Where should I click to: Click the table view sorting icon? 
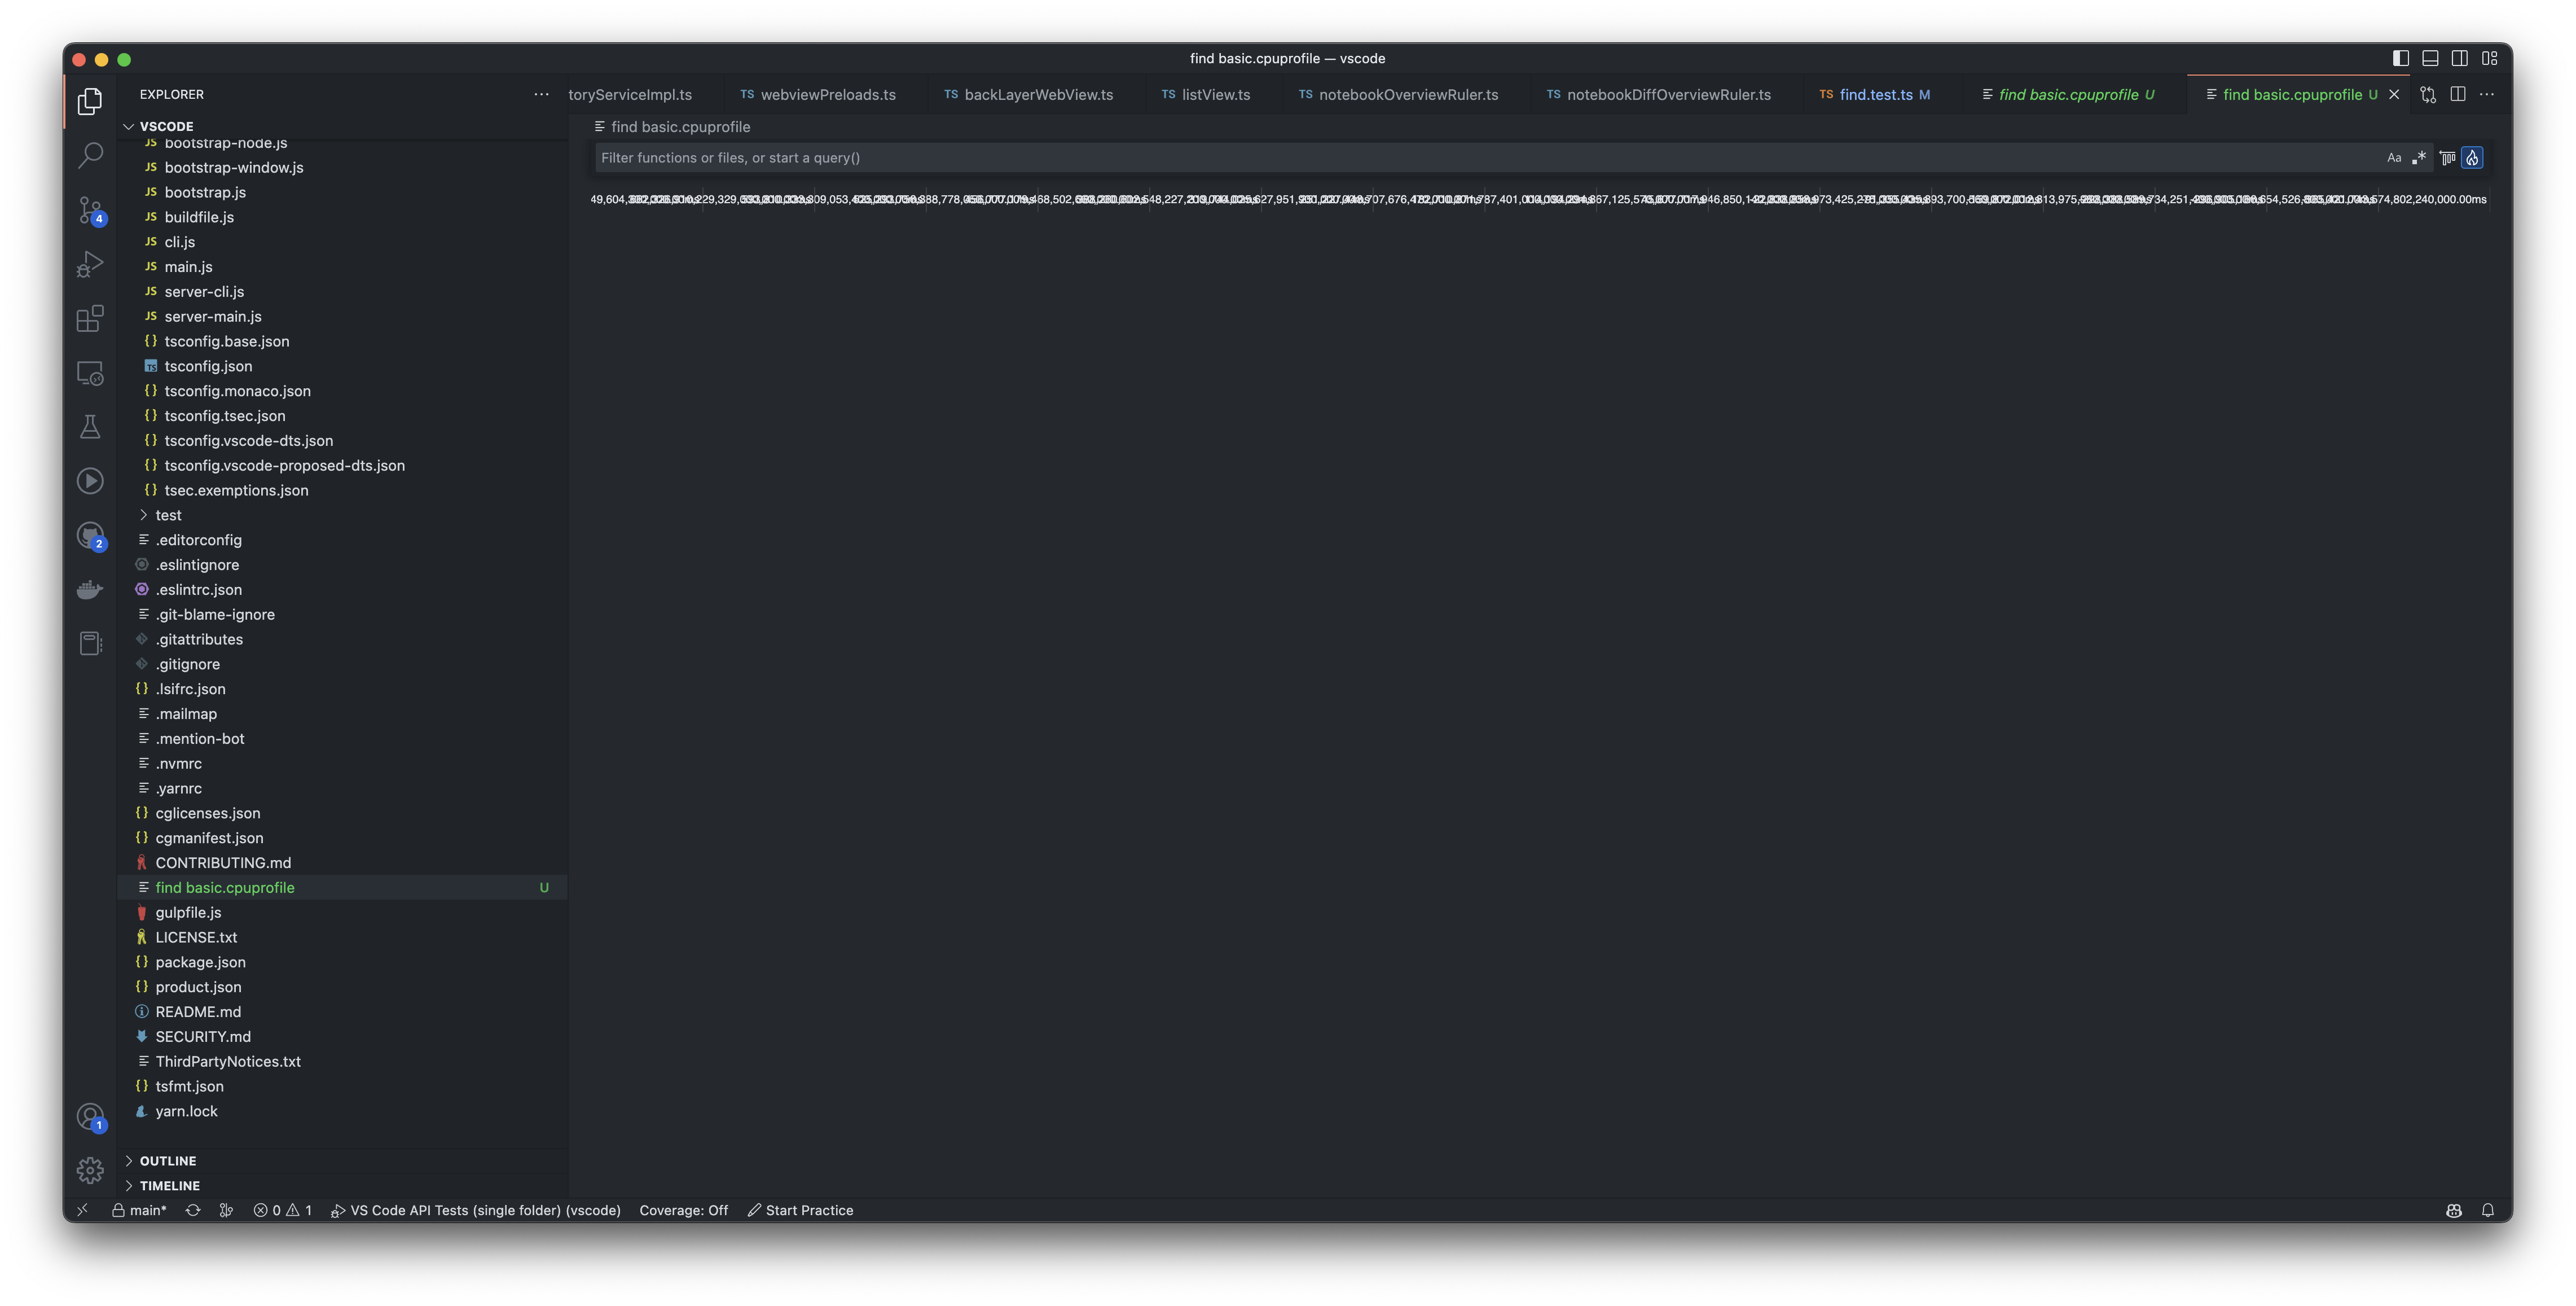pos(2446,157)
